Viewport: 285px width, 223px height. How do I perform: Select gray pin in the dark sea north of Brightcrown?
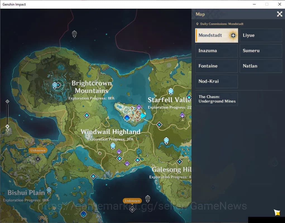point(74,34)
